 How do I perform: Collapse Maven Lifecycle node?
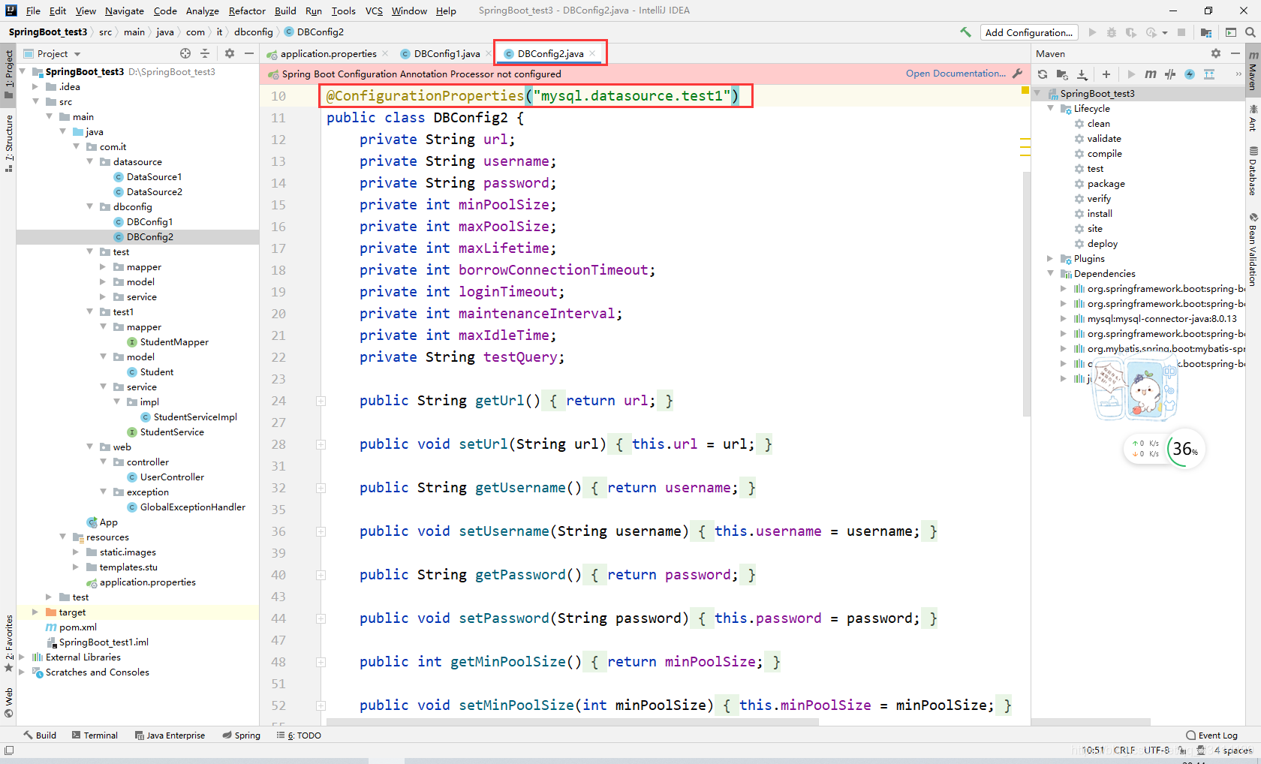pyautogui.click(x=1051, y=109)
